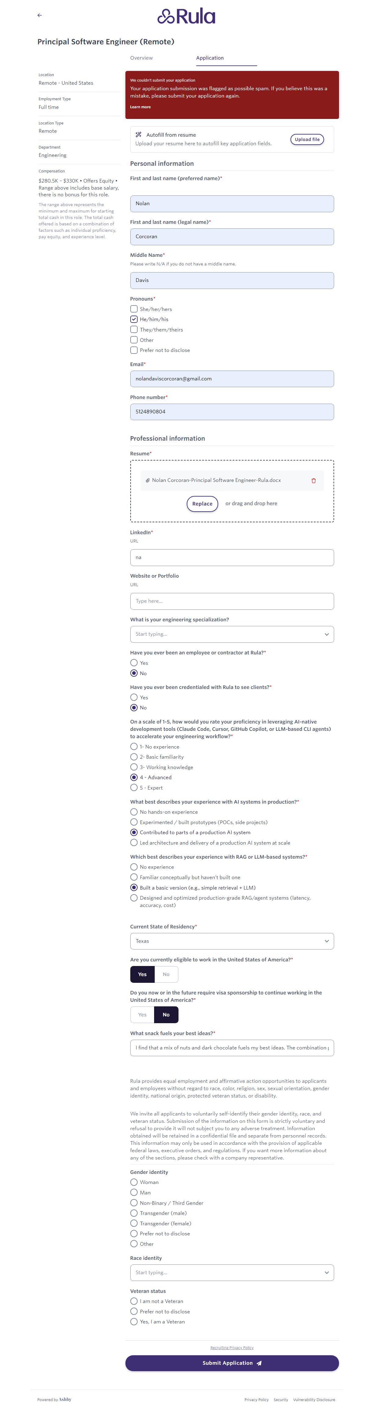Click the back arrow icon
The height and width of the screenshot is (1410, 368).
39,15
